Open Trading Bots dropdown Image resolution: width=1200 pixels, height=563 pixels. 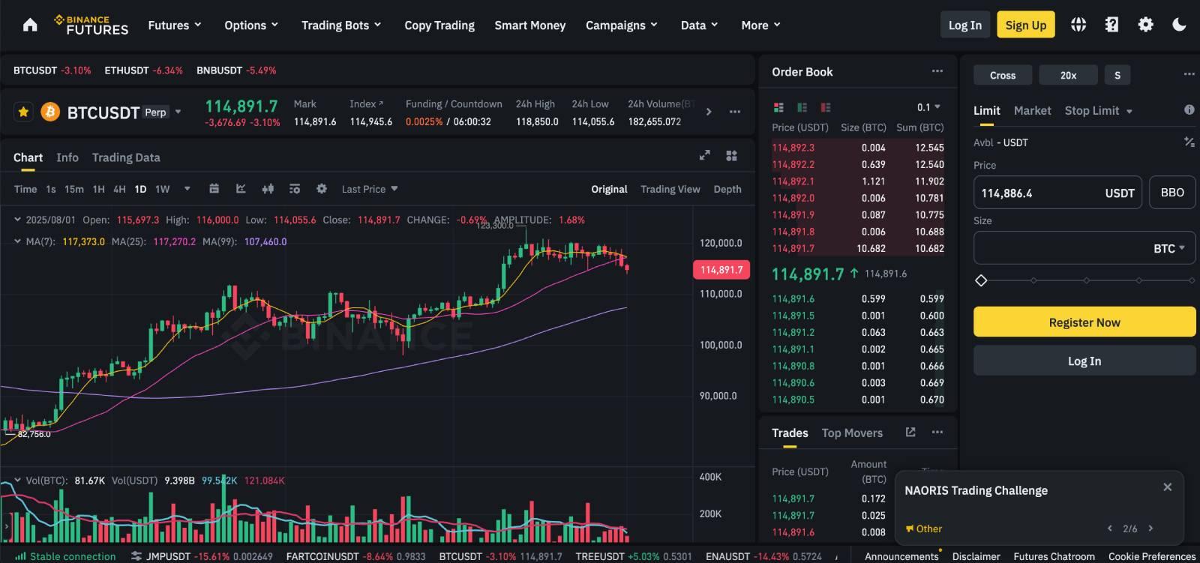(x=341, y=25)
